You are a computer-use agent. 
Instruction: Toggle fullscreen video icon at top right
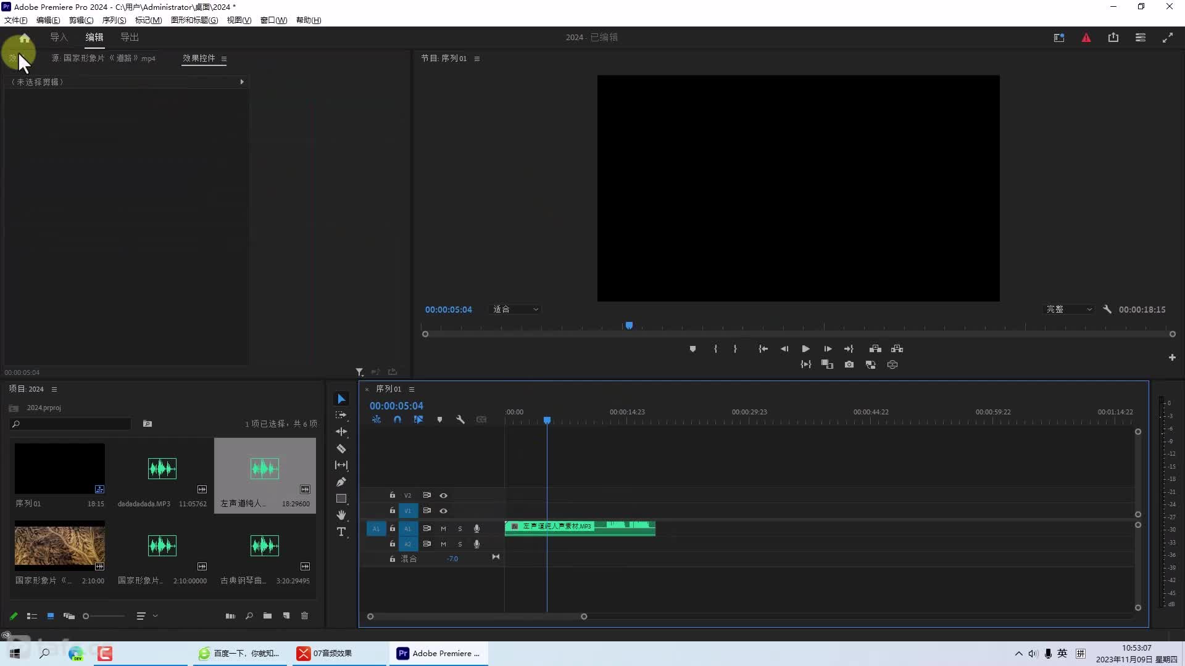point(1168,38)
